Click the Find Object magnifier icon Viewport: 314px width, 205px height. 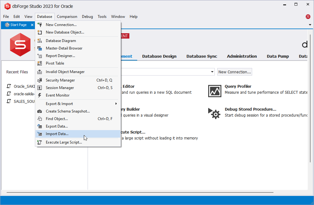click(x=40, y=118)
